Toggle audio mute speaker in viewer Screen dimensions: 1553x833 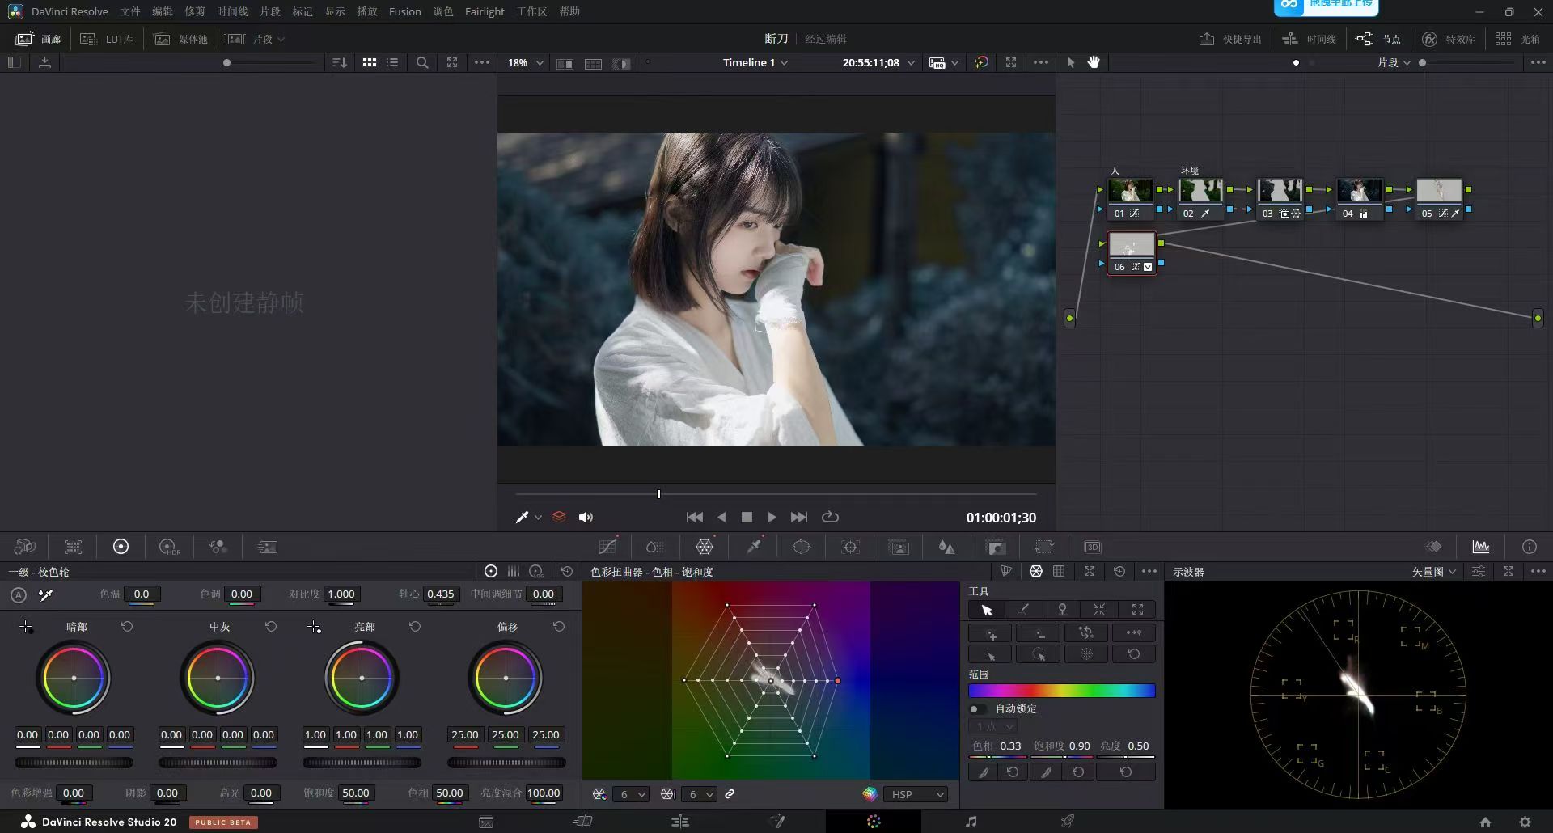[x=586, y=518]
